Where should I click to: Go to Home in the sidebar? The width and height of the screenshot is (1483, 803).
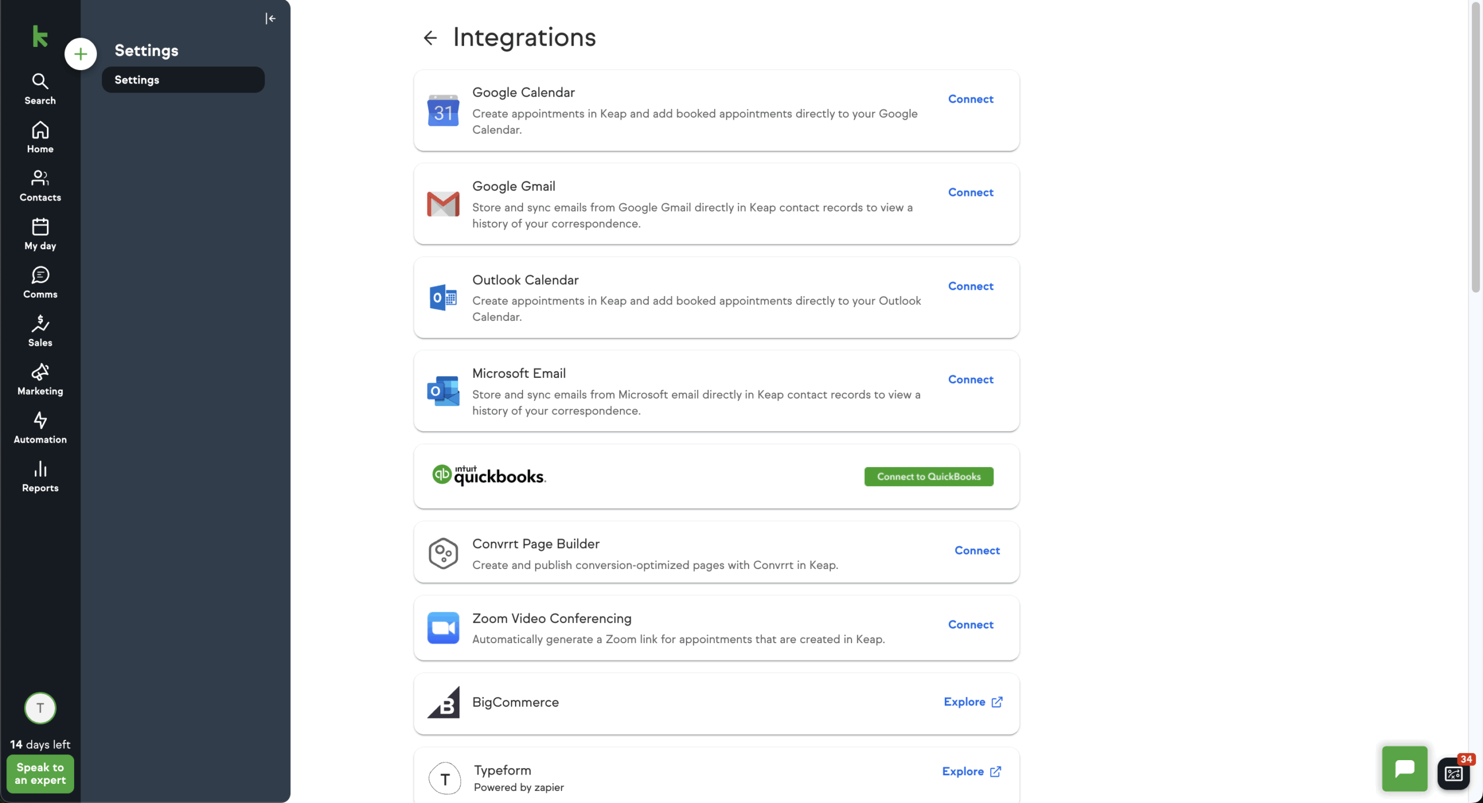tap(40, 137)
